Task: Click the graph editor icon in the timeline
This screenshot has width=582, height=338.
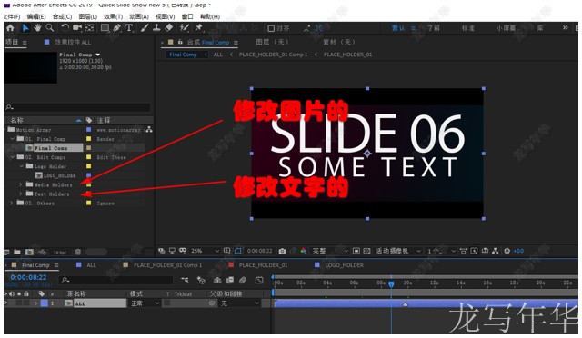Action: point(259,280)
